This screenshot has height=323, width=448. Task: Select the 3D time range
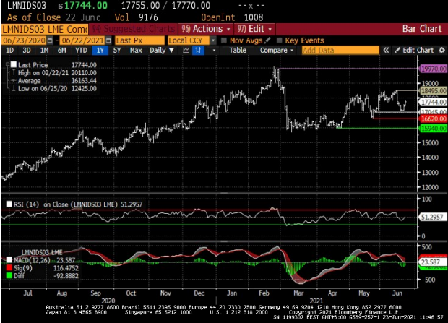click(x=27, y=51)
